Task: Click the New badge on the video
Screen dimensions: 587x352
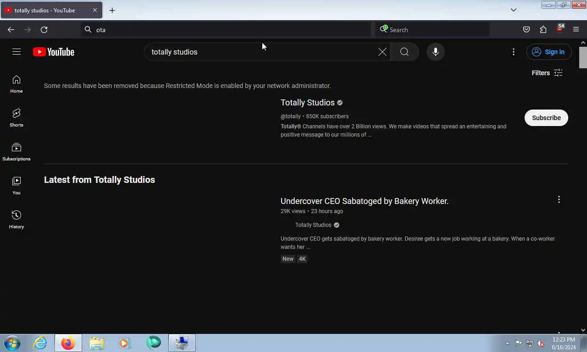Action: (288, 259)
